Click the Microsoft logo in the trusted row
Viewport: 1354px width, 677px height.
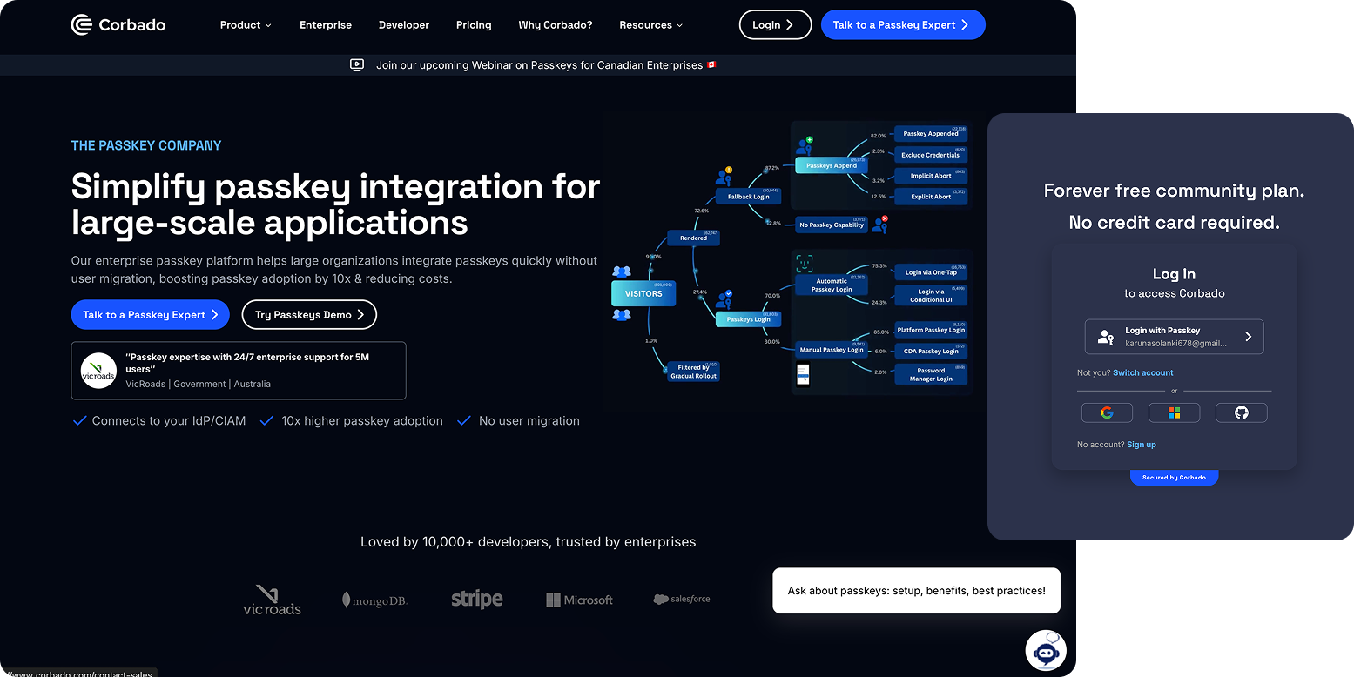tap(579, 600)
